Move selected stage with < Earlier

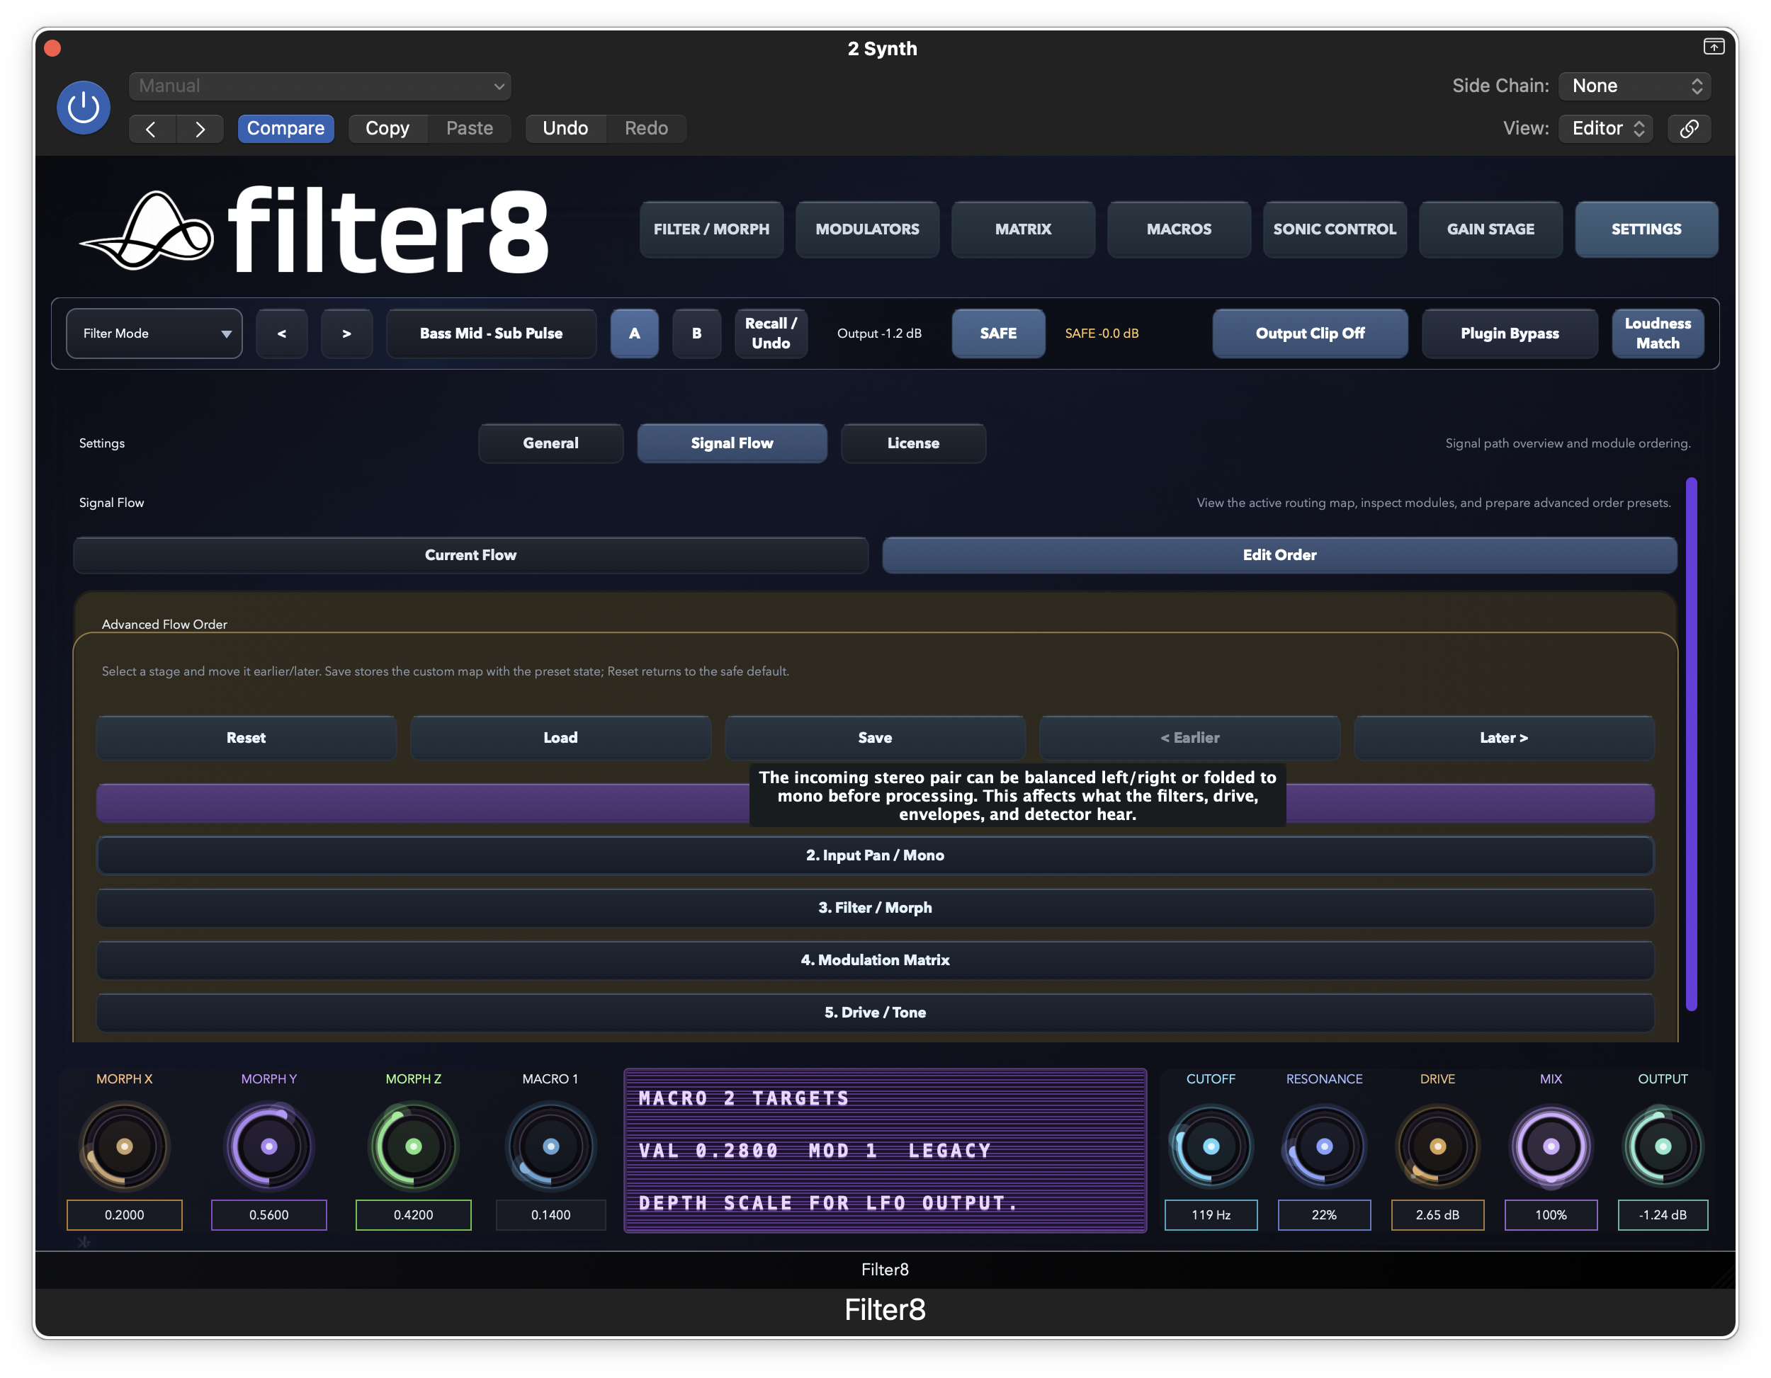(x=1189, y=738)
